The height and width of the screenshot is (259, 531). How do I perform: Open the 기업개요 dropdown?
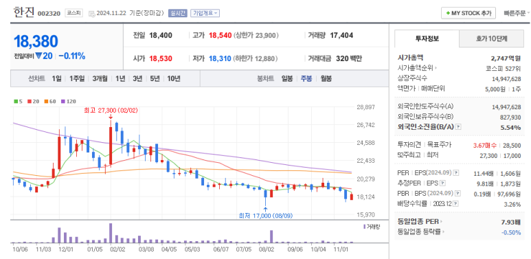click(205, 13)
